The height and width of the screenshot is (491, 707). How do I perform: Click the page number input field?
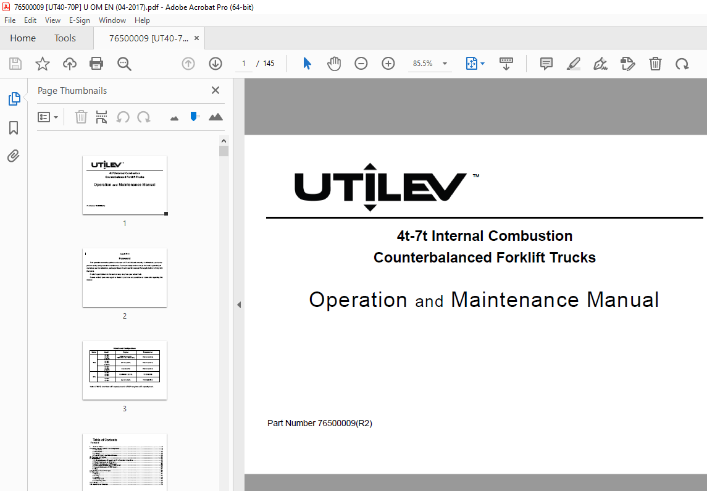pyautogui.click(x=244, y=64)
